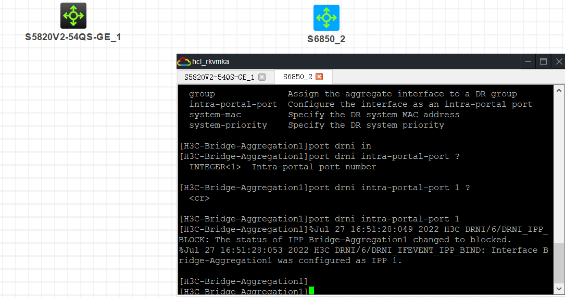Close the hcl_rkvmka terminal window
565x298 pixels.
(x=559, y=61)
